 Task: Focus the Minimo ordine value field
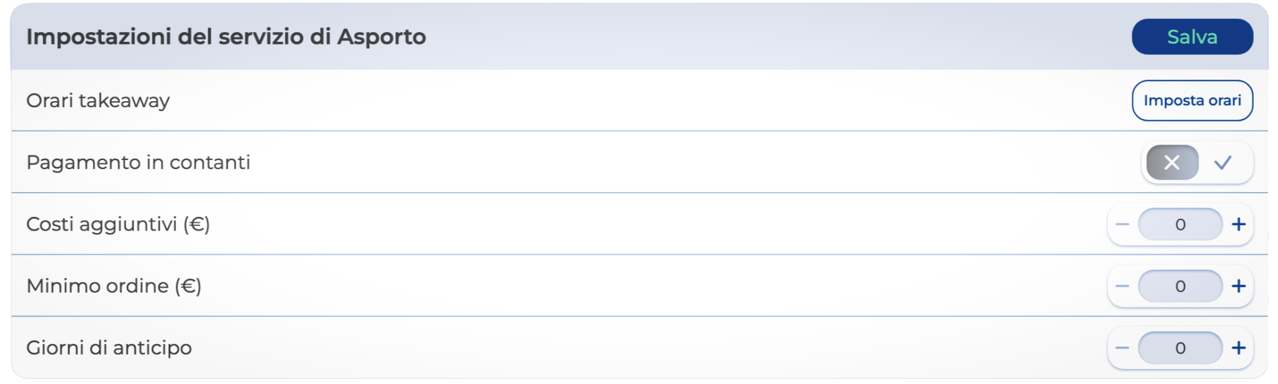point(1181,286)
